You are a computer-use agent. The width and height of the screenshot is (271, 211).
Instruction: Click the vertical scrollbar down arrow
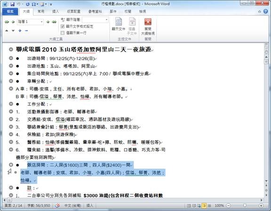[x=266, y=181]
